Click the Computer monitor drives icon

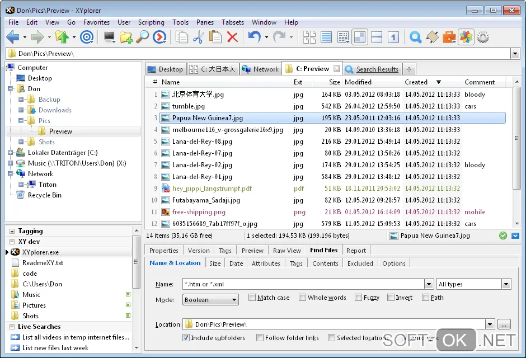point(109,37)
